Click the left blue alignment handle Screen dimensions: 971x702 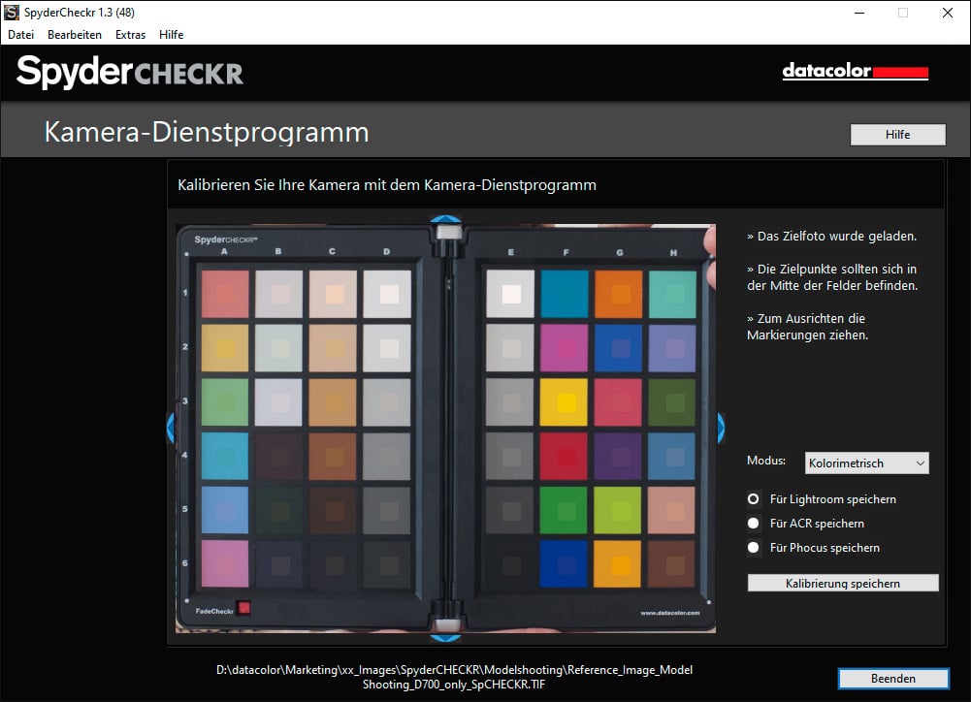[171, 428]
